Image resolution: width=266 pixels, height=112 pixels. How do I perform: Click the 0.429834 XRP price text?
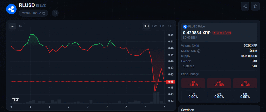(197, 33)
